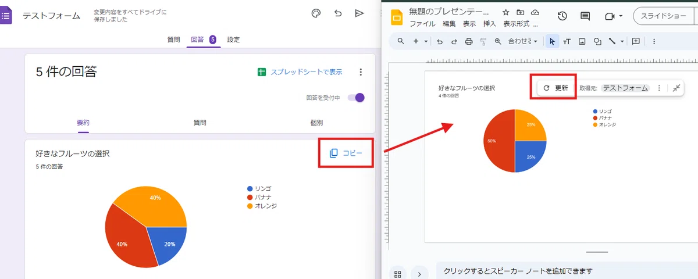The height and width of the screenshot is (279, 698).
Task: Open the Google Slides home icon
Action: tap(397, 17)
